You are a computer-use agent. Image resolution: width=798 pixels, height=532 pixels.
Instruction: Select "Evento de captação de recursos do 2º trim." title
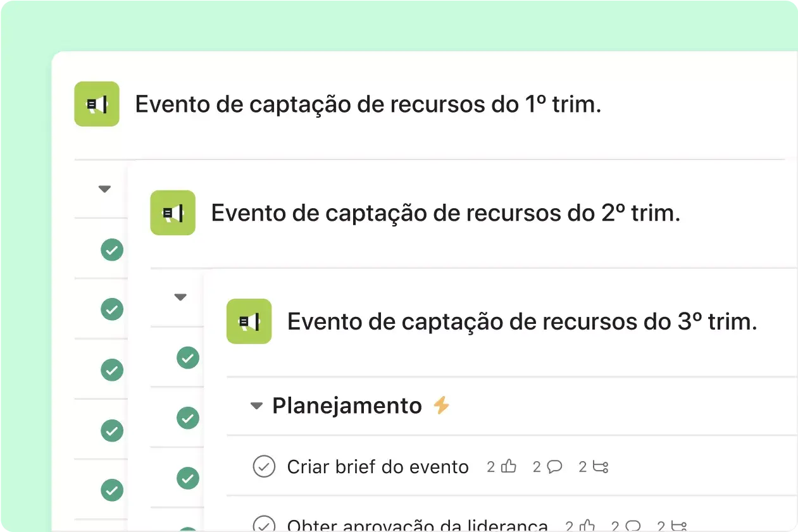point(446,213)
